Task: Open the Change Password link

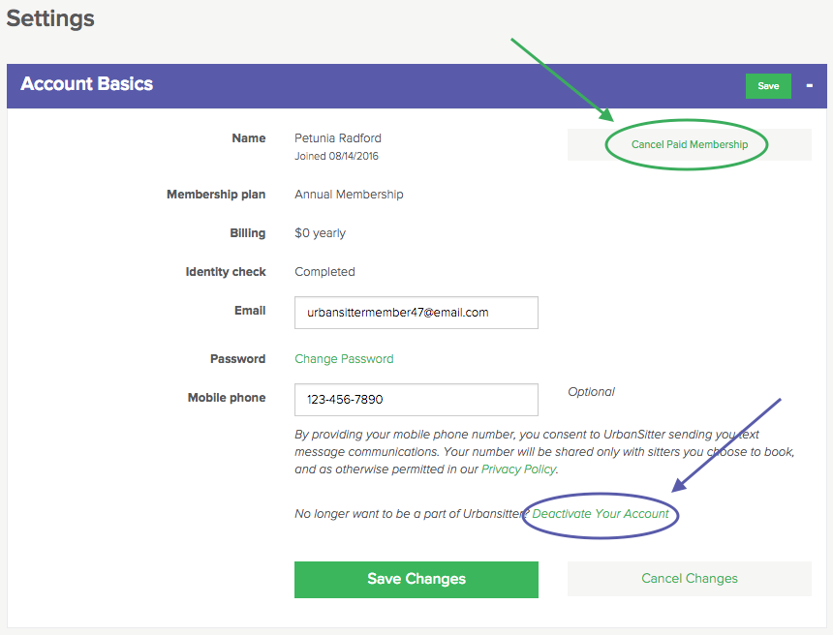Action: 344,359
